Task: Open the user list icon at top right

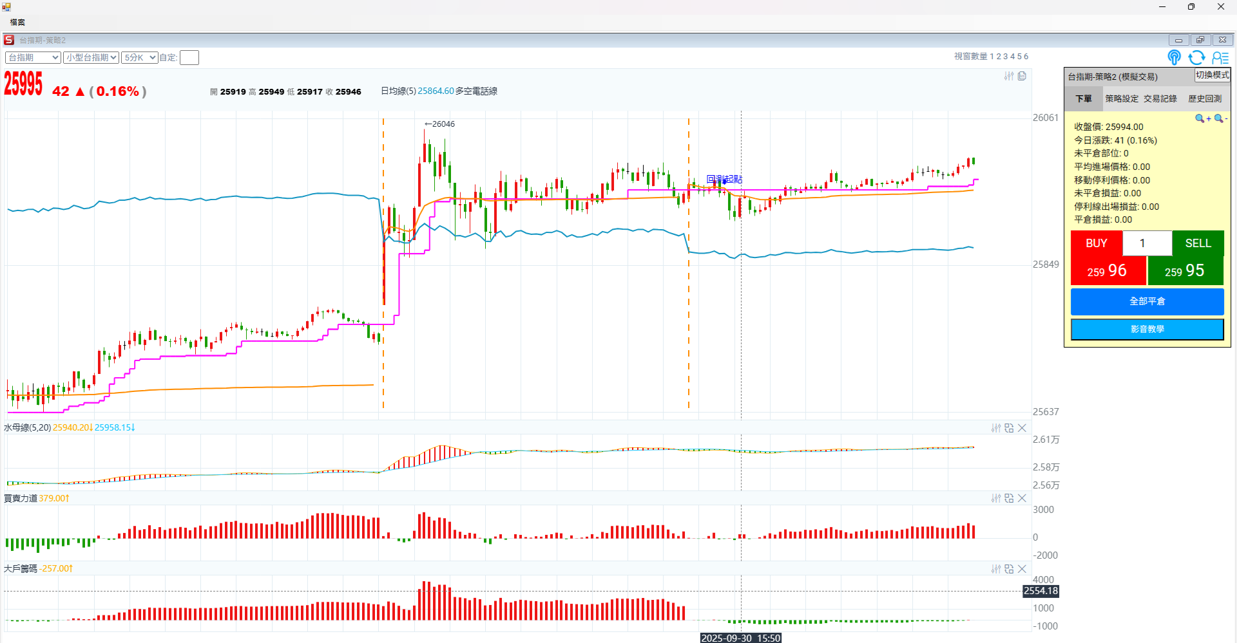Action: pyautogui.click(x=1220, y=58)
